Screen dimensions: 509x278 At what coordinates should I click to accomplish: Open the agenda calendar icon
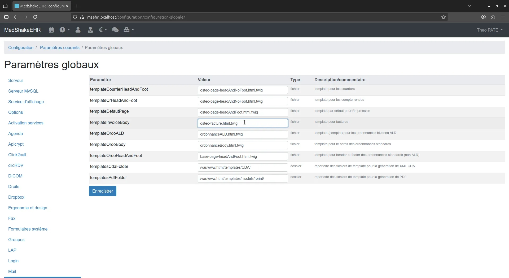(x=51, y=30)
